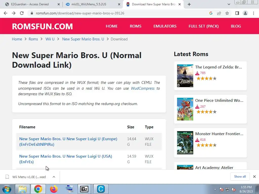This screenshot has width=259, height=194.
Task: Open One Piece Unlimited cover thumbnail
Action: click(185, 109)
